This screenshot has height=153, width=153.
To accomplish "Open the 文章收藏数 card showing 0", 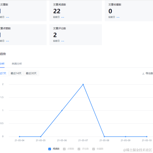I will coord(129,11).
